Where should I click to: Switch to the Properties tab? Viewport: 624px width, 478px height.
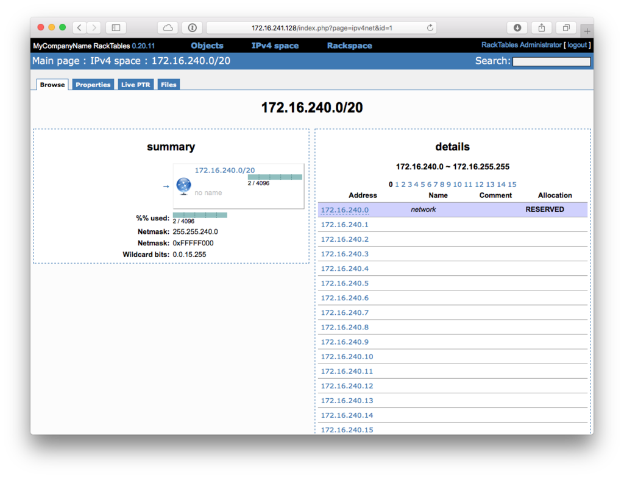point(93,85)
